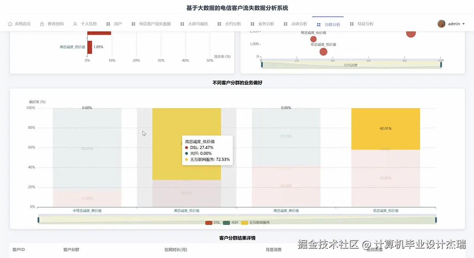Image resolution: width=474 pixels, height=258 pixels.
Task: Click the grid icon beside 用户
Action: 108,24
